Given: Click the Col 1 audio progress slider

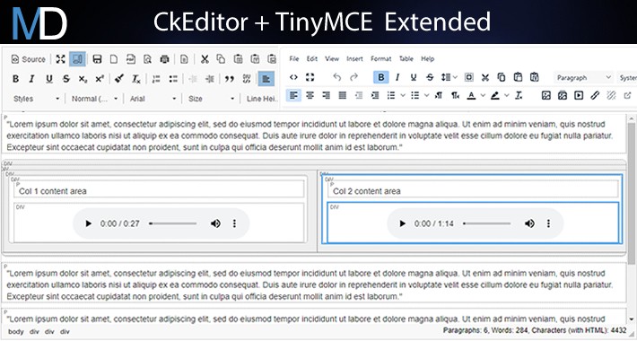Looking at the screenshot, I should coord(173,223).
